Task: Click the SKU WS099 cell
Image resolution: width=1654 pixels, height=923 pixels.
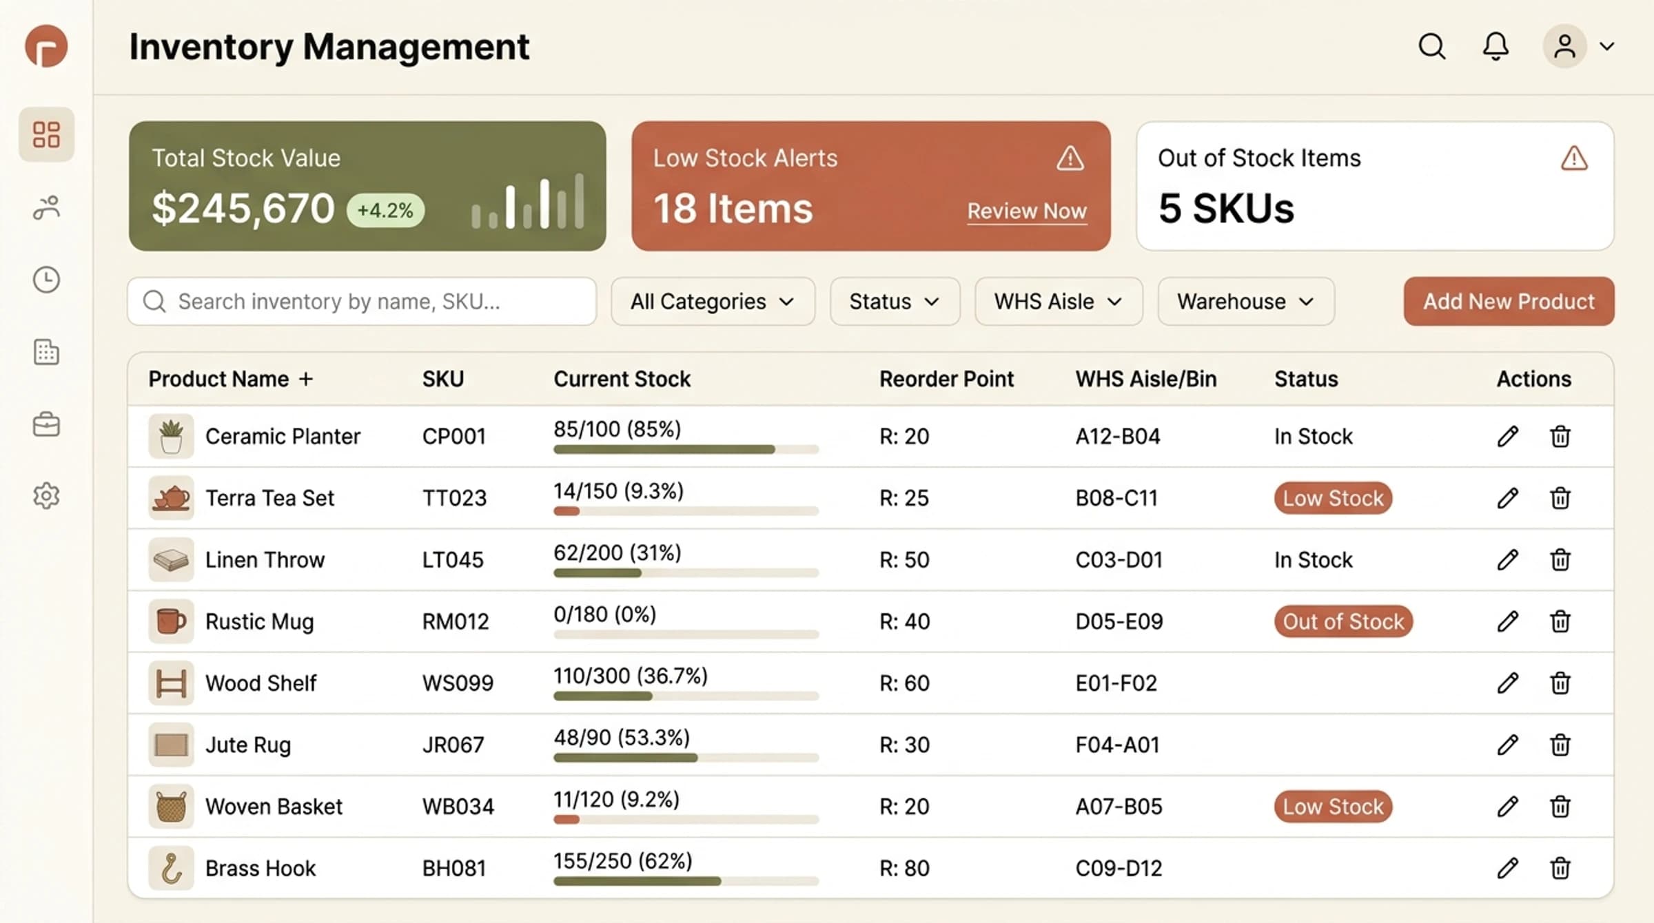Action: click(458, 683)
